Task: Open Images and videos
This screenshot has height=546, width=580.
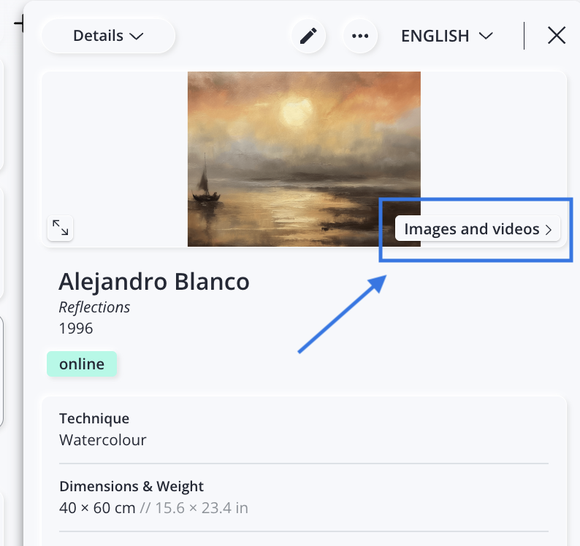Action: 478,228
